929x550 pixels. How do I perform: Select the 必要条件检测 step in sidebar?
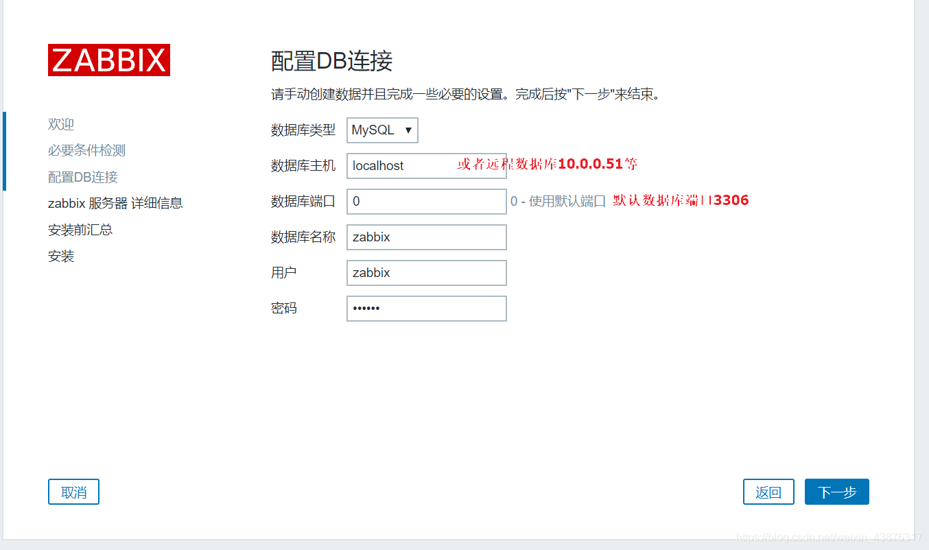86,150
